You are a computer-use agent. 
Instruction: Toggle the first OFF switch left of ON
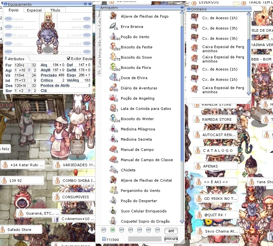tap(103, 230)
